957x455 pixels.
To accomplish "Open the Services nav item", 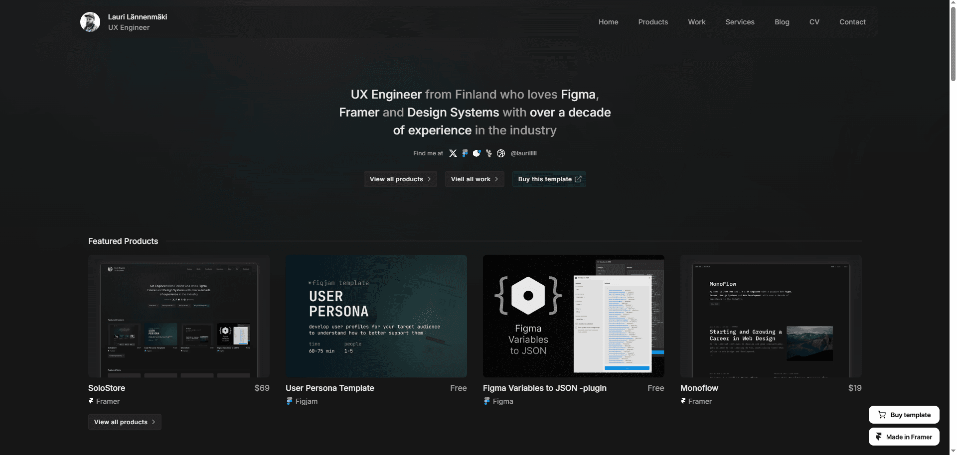I will point(740,22).
